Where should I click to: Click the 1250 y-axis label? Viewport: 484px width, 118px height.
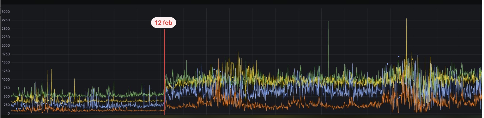pyautogui.click(x=6, y=71)
